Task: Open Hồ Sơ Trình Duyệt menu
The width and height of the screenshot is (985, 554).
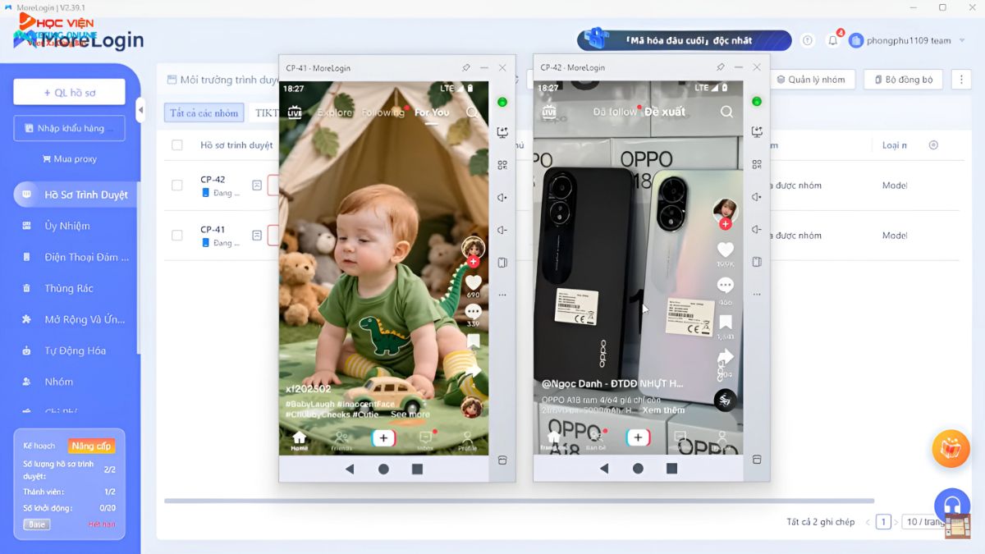Action: click(x=76, y=195)
